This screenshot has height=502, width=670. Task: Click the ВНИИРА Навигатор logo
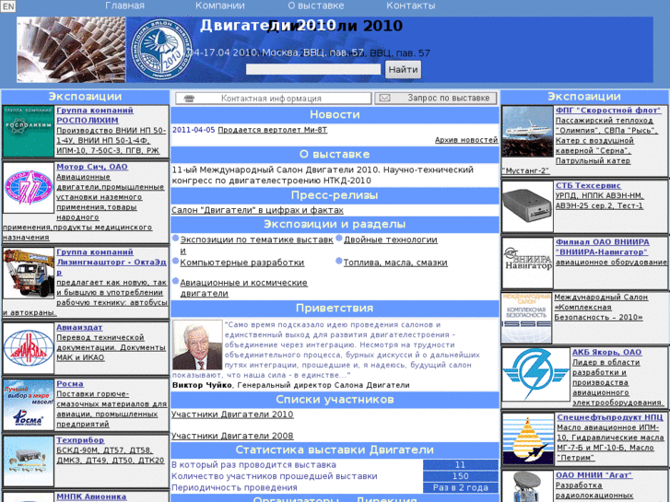(x=527, y=263)
